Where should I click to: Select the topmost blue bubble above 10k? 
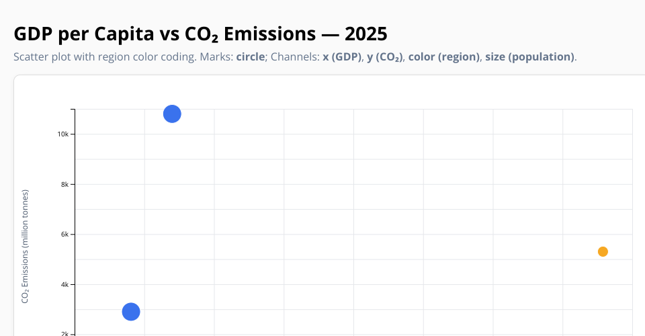click(172, 114)
